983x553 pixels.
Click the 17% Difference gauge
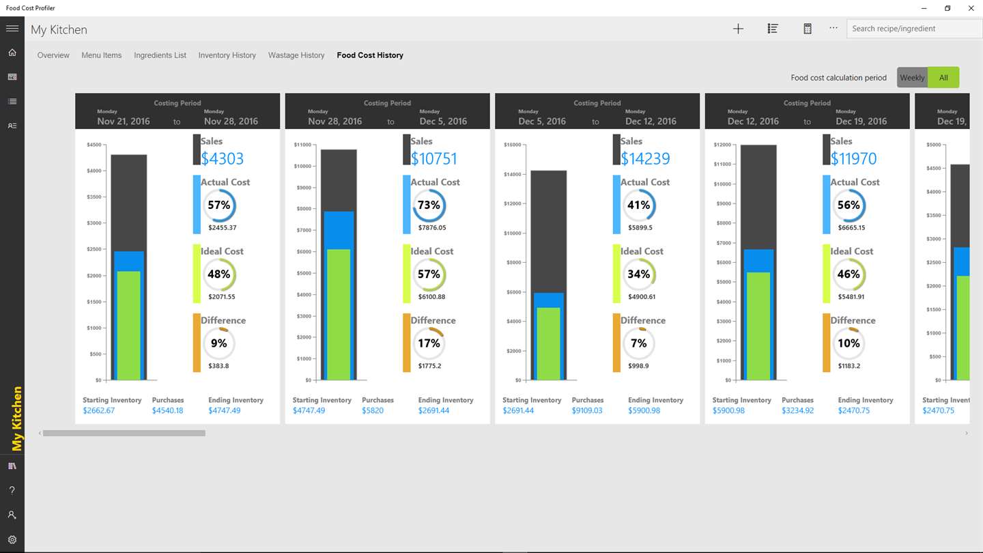pos(429,343)
